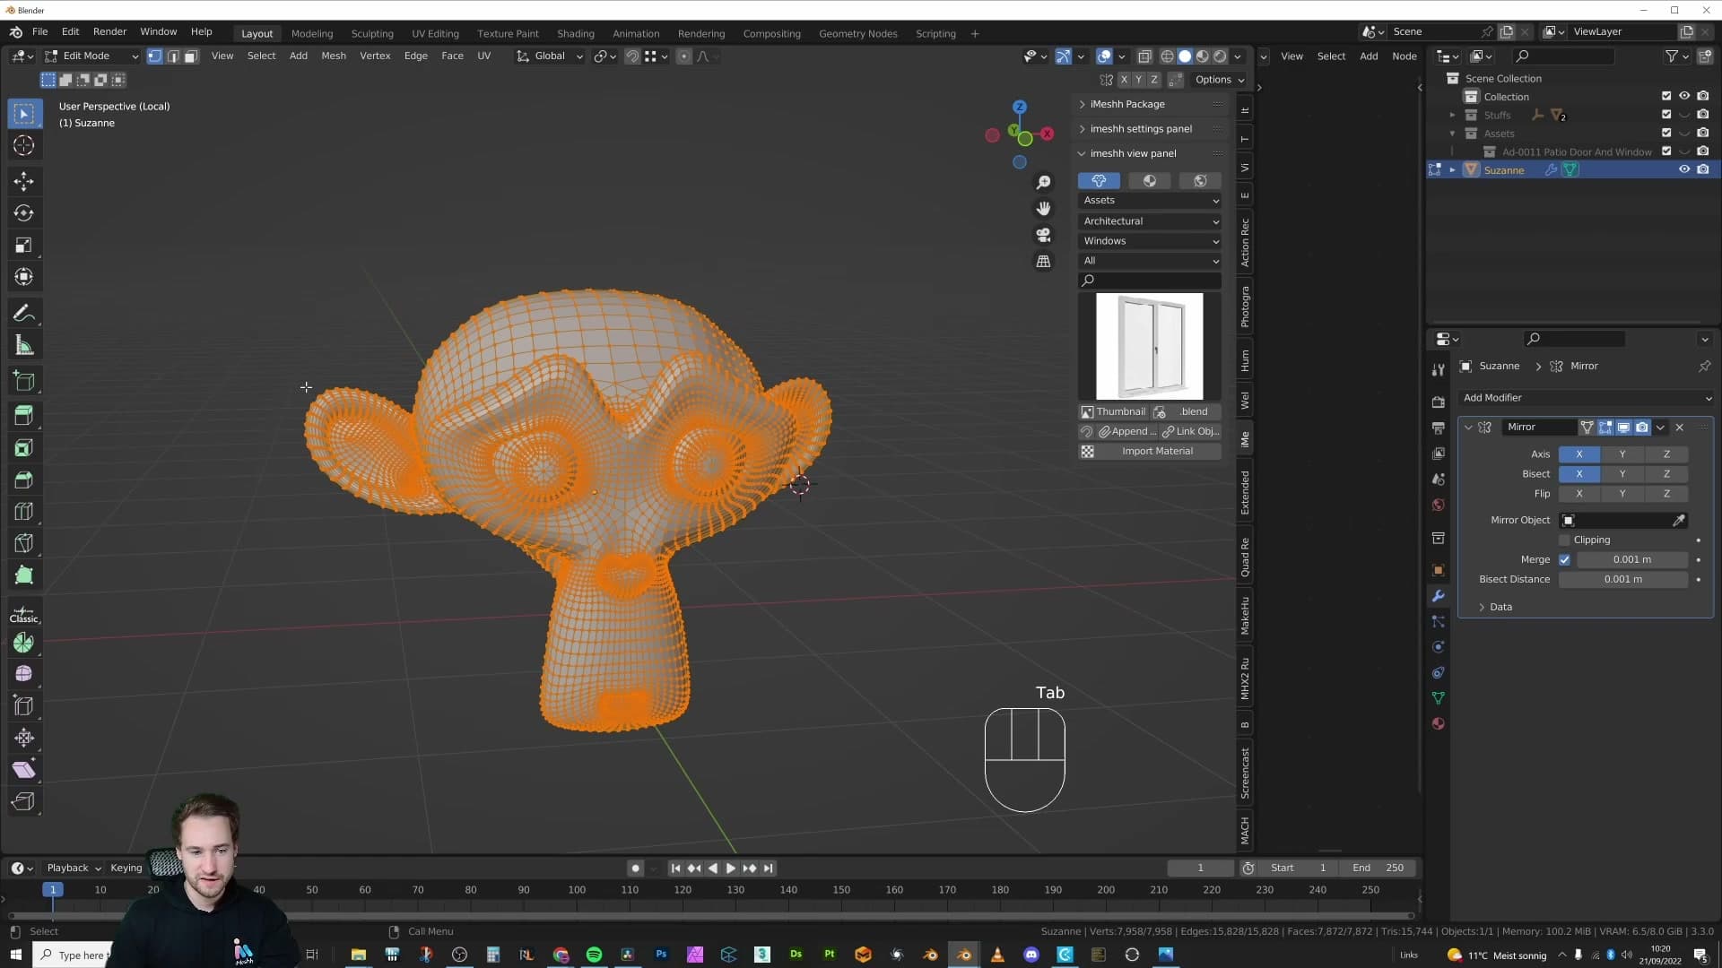Select the Loop Cut tool
Image resolution: width=1722 pixels, height=968 pixels.
click(24, 512)
